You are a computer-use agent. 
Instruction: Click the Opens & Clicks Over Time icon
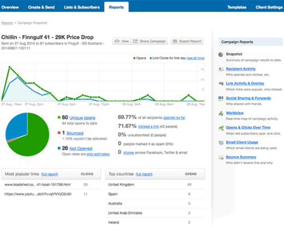[221, 128]
